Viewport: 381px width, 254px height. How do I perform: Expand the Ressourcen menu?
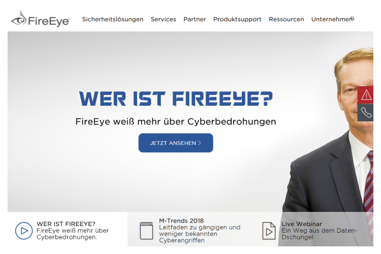coord(286,19)
